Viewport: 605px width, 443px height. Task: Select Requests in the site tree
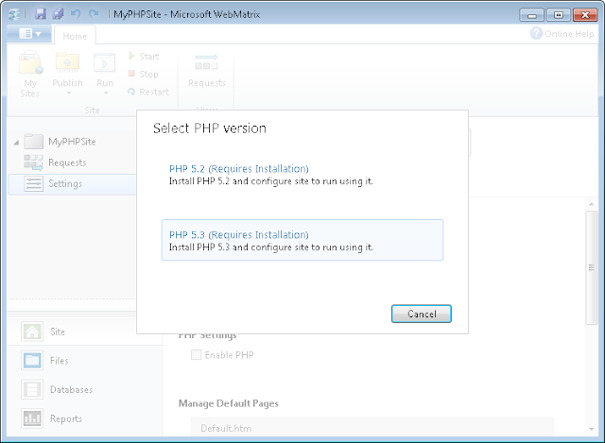[67, 162]
